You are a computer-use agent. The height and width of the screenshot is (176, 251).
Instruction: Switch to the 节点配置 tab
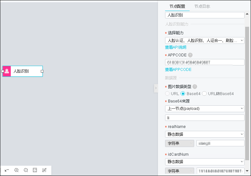pos(177,6)
